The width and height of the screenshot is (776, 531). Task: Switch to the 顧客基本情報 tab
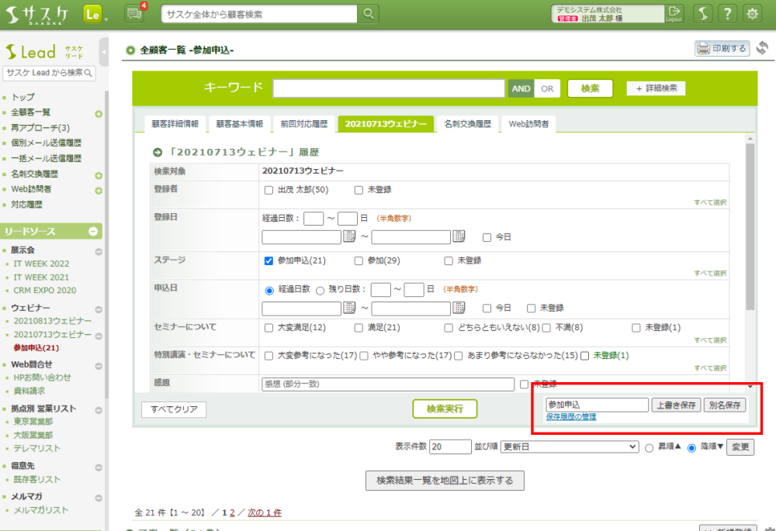point(239,124)
